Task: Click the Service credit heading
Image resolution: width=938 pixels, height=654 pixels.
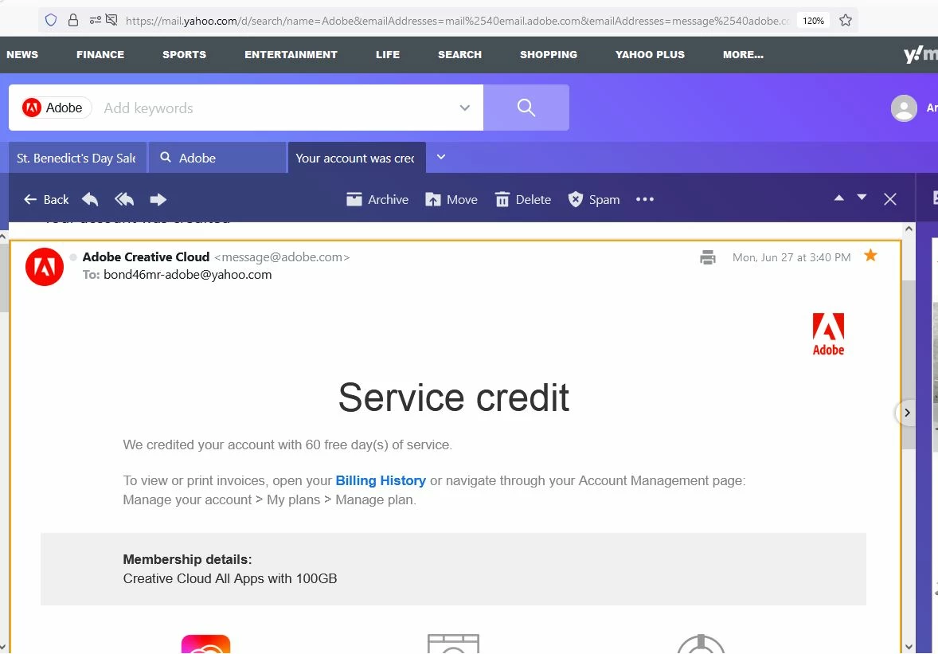Action: point(453,397)
